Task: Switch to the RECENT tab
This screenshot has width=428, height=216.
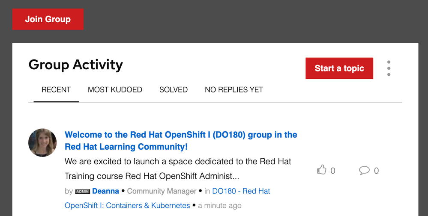Action: [x=56, y=90]
